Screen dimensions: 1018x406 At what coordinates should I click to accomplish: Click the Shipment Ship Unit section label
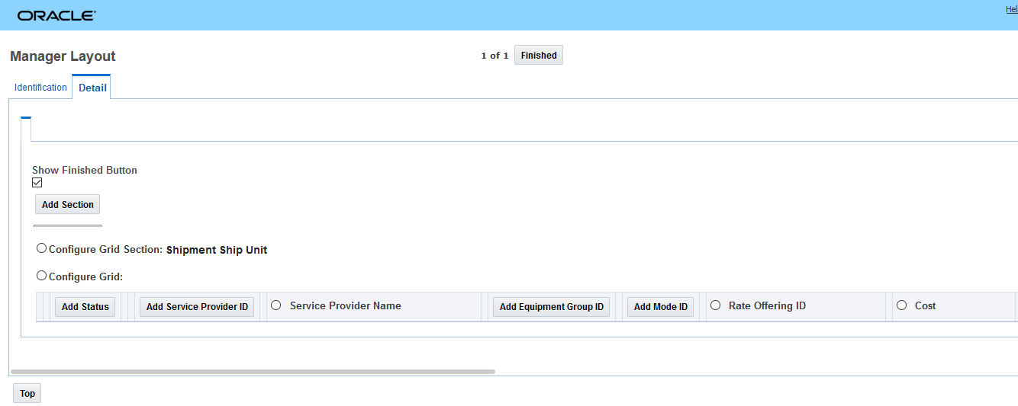(x=217, y=250)
